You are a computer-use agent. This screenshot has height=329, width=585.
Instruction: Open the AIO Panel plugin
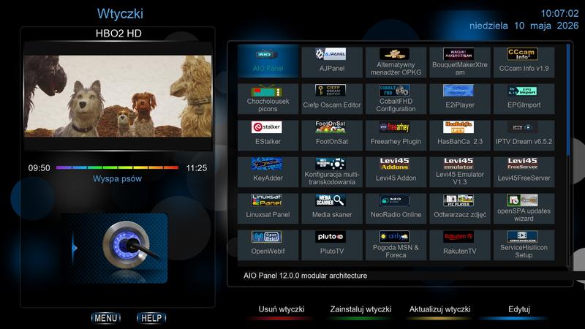click(x=268, y=61)
